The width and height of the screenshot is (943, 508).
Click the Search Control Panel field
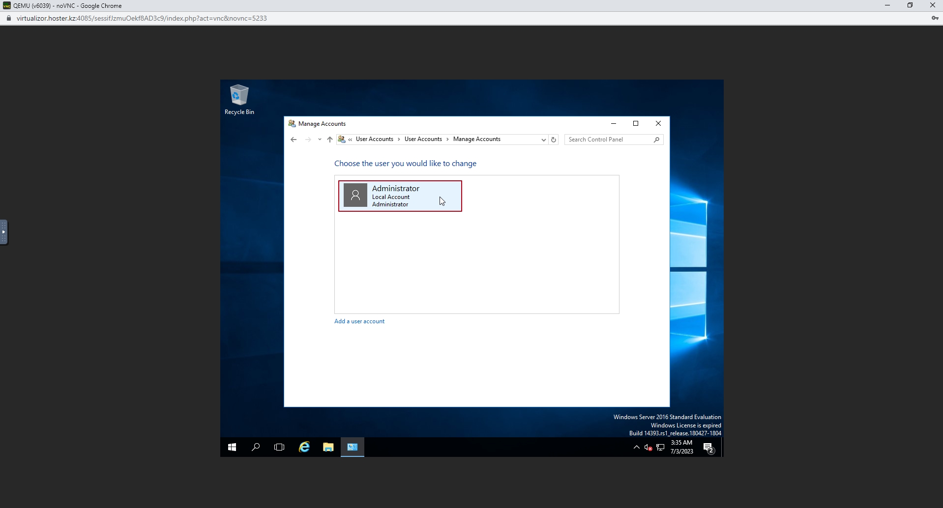[x=609, y=140]
